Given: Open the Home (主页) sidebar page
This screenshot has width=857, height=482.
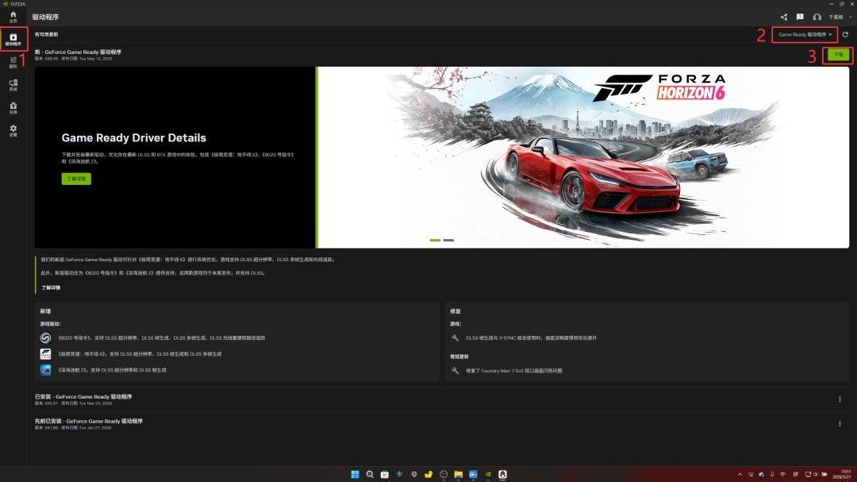Looking at the screenshot, I should click(13, 17).
